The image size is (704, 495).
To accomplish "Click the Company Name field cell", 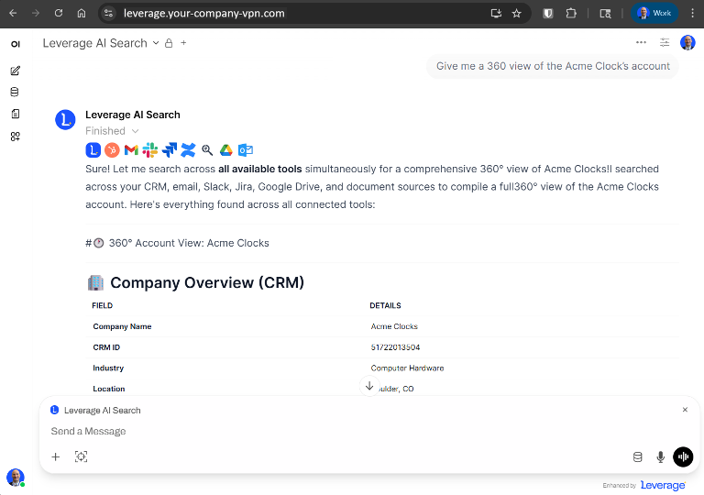I will [122, 326].
